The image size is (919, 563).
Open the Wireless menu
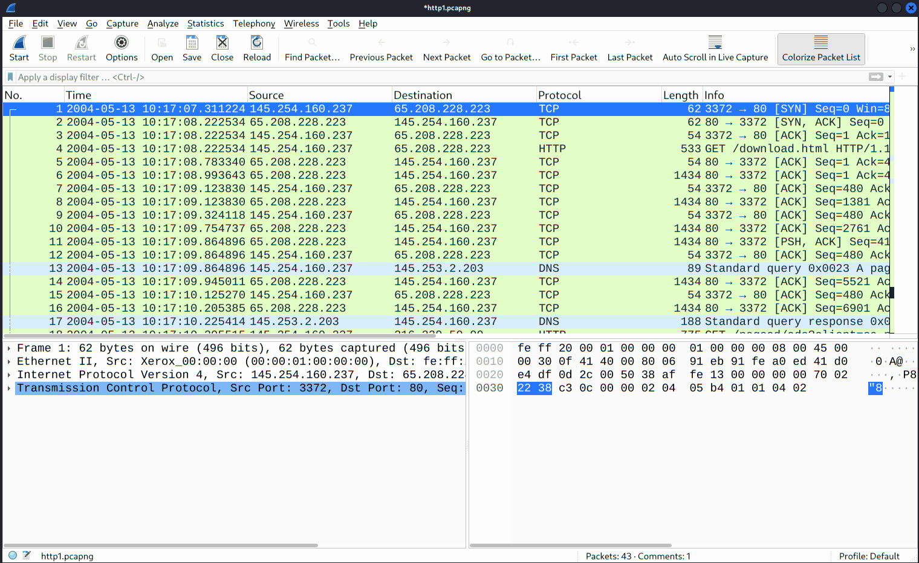[302, 24]
